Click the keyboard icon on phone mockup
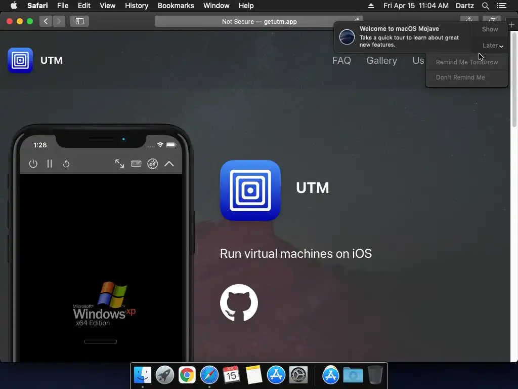The image size is (518, 389). 136,164
